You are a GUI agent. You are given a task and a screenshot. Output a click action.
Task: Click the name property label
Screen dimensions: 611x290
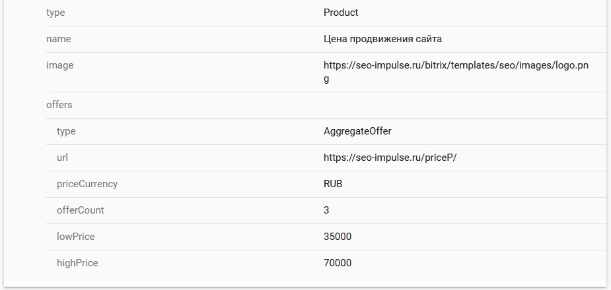(58, 39)
